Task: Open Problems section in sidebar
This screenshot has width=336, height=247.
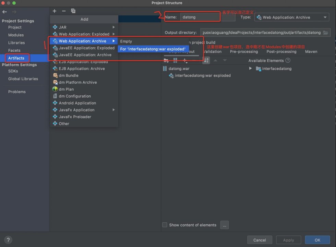Action: pos(17,92)
